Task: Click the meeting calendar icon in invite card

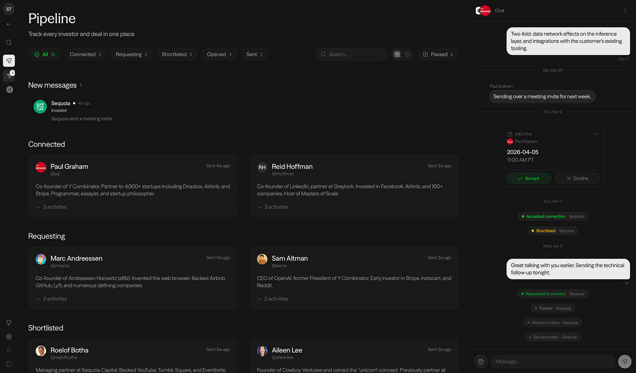Action: click(x=510, y=134)
